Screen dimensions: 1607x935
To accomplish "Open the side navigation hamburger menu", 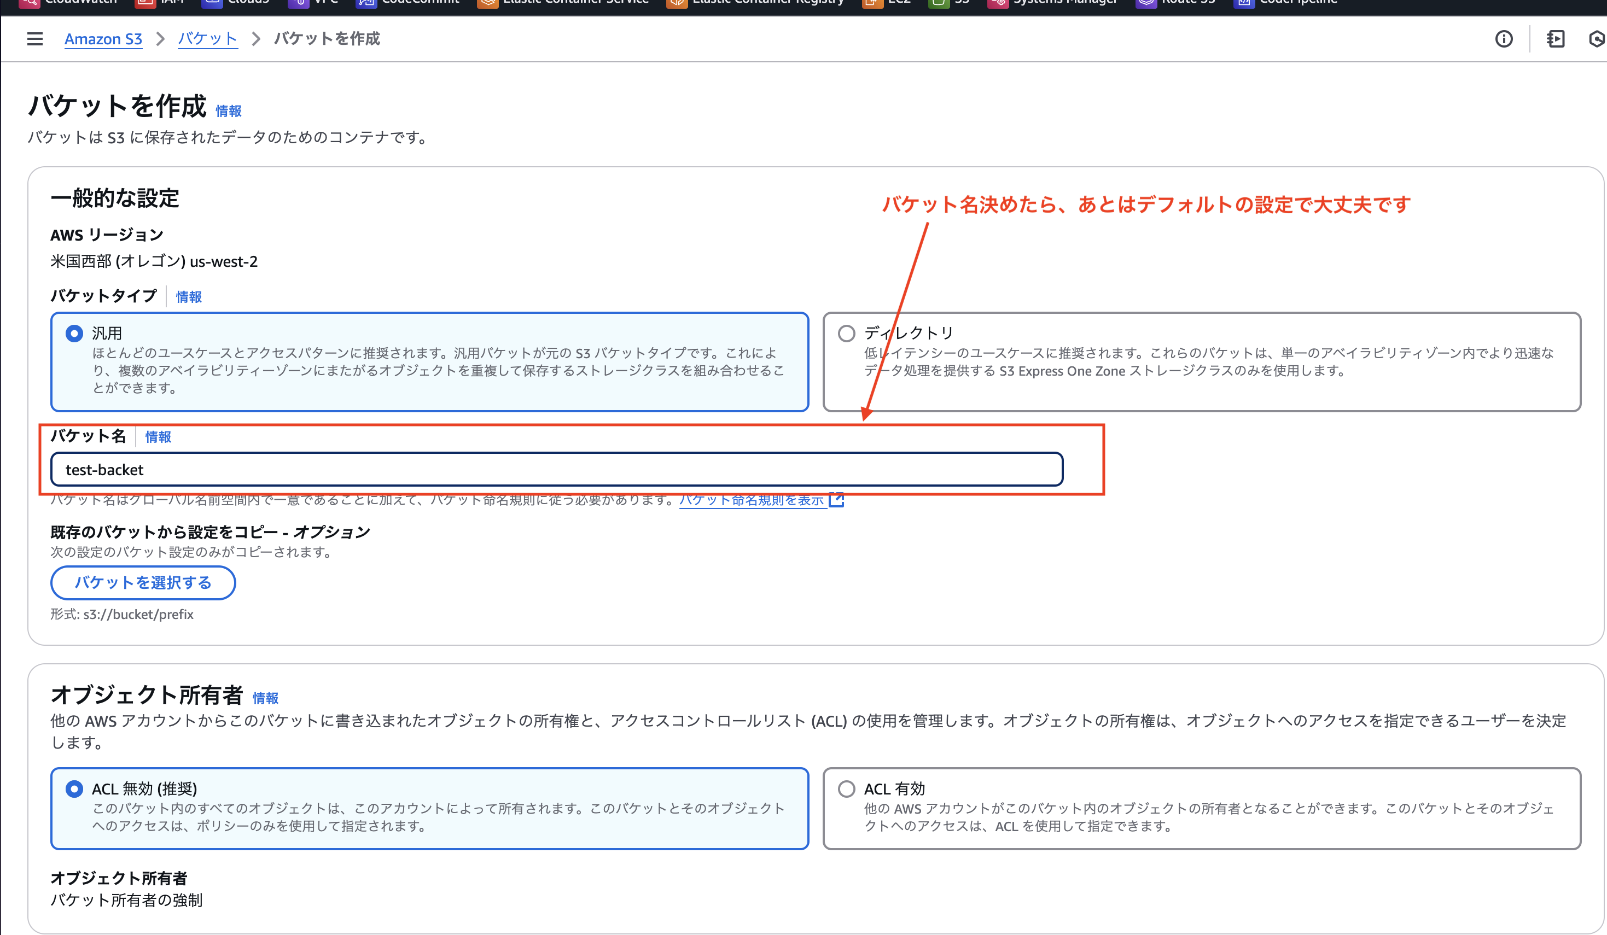I will coord(35,39).
